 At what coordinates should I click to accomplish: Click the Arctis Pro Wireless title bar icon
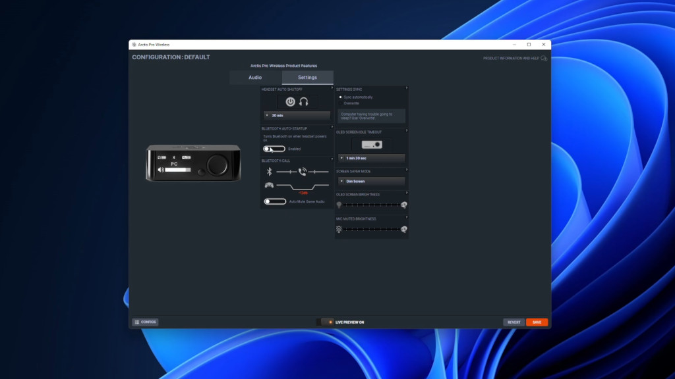click(134, 45)
